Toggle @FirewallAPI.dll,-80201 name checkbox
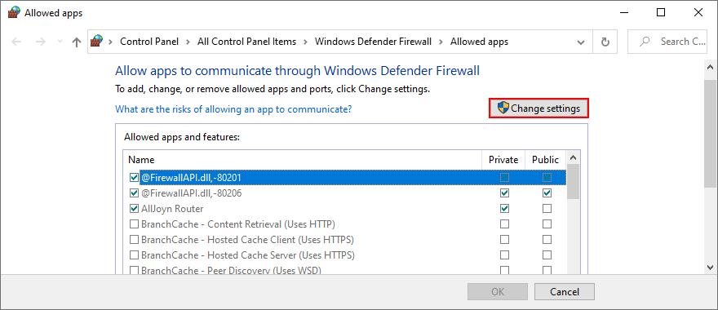The image size is (718, 310). pyautogui.click(x=134, y=177)
